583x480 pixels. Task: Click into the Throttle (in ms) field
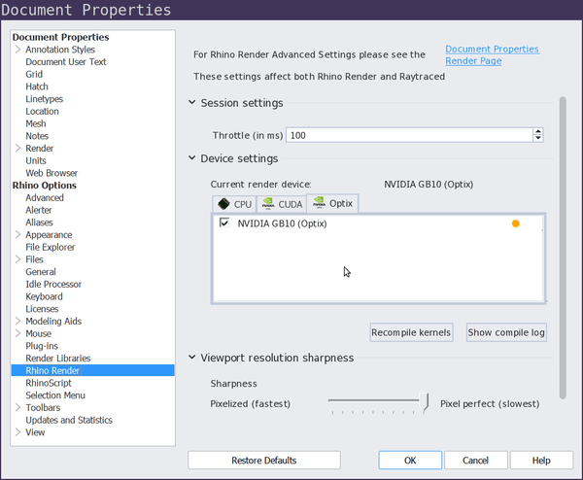[x=409, y=135]
